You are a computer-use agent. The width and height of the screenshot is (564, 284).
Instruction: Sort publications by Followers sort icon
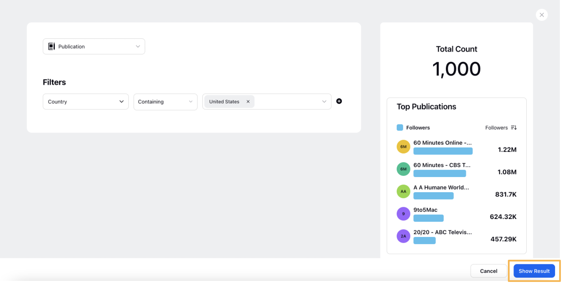[x=514, y=127]
